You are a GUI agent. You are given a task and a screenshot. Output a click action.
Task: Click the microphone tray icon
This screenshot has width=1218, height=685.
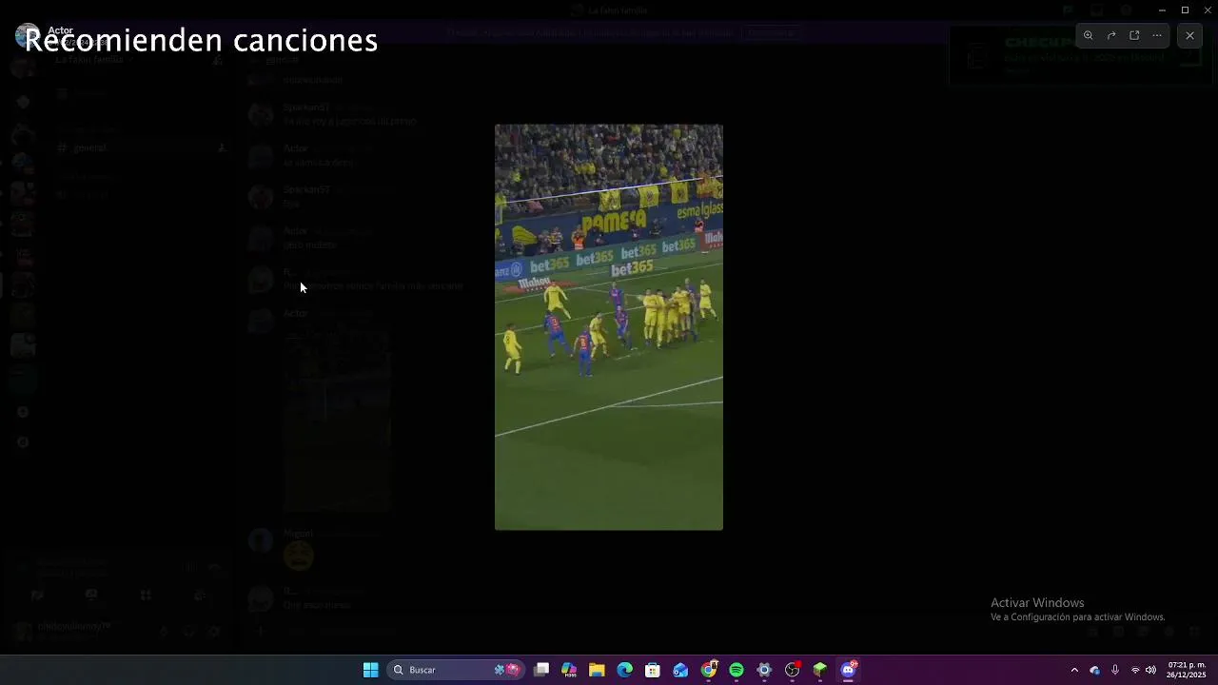(x=1115, y=670)
